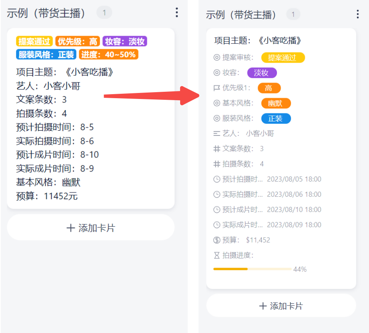Click 添加卡片 button in left column
Image resolution: width=369 pixels, height=333 pixels.
pyautogui.click(x=91, y=228)
